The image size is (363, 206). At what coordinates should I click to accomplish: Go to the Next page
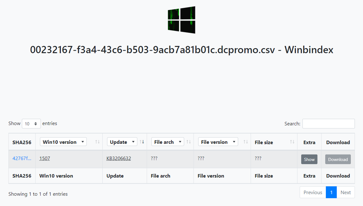coord(345,192)
